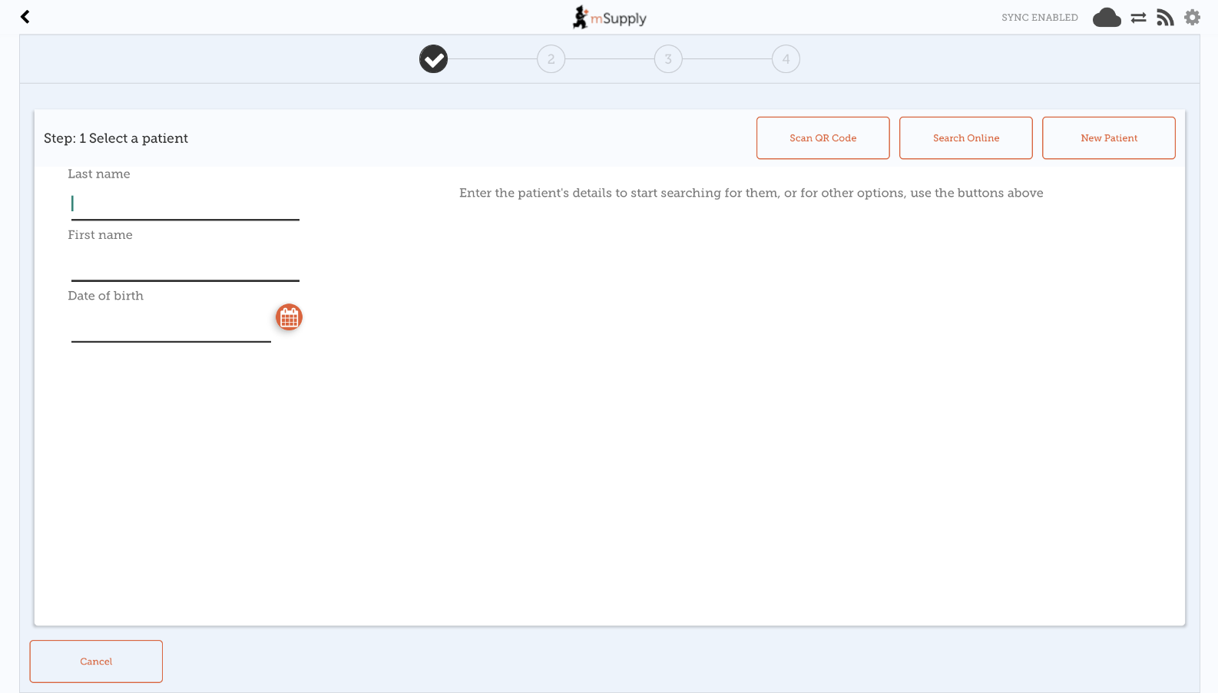Open the settings gear icon
The image size is (1218, 693).
point(1192,18)
